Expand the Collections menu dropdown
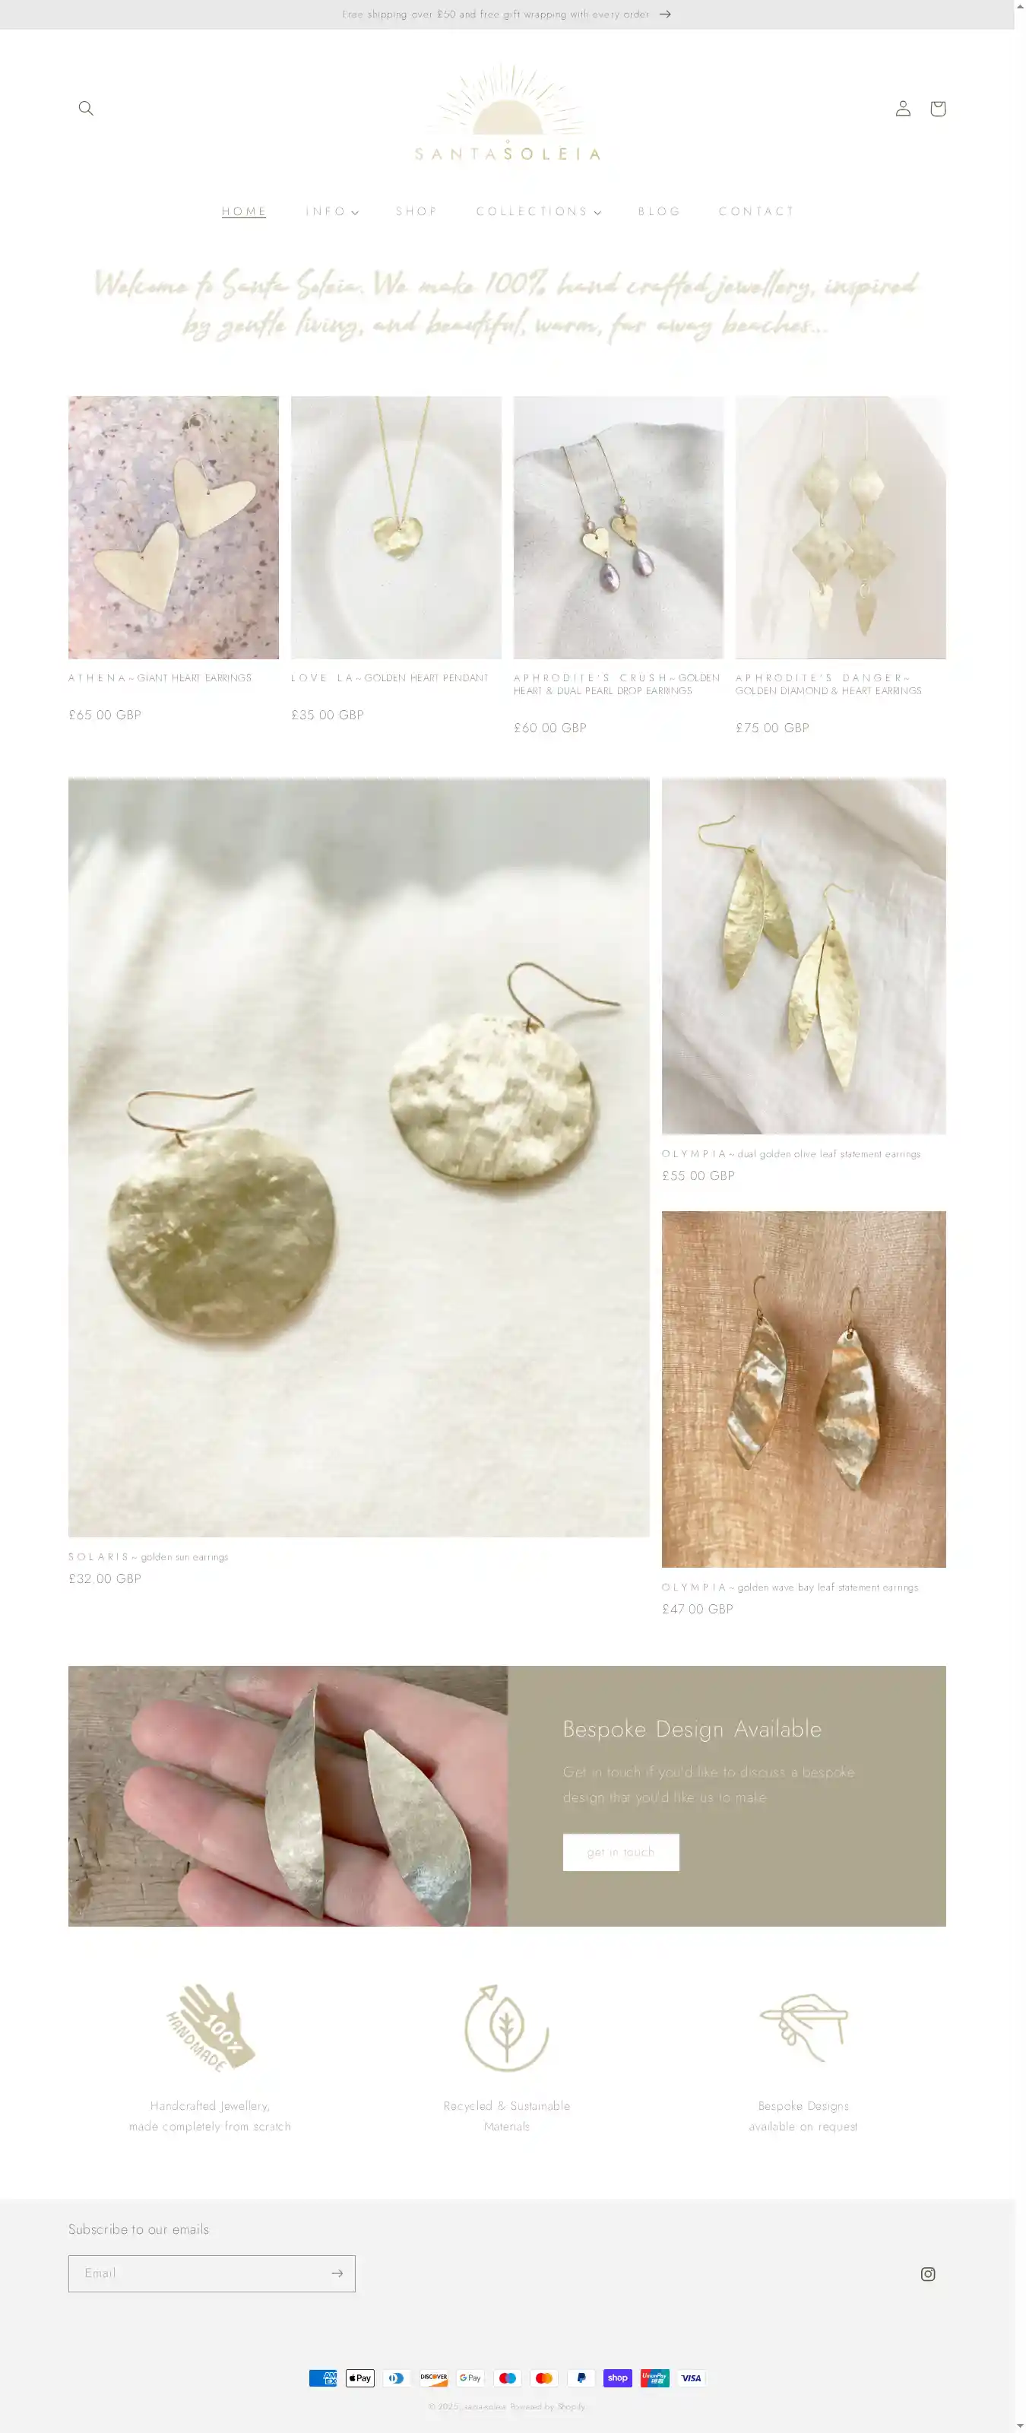This screenshot has width=1026, height=2433. (538, 211)
